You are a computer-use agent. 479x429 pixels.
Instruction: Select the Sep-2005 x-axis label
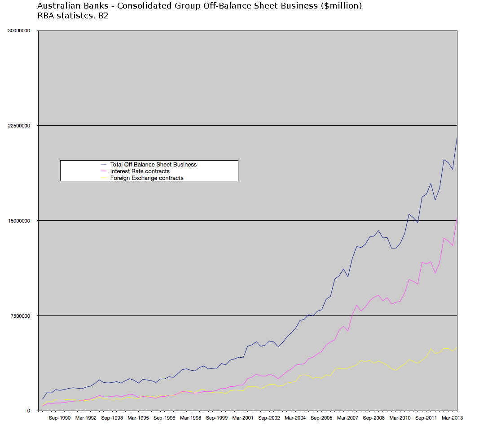(x=321, y=418)
